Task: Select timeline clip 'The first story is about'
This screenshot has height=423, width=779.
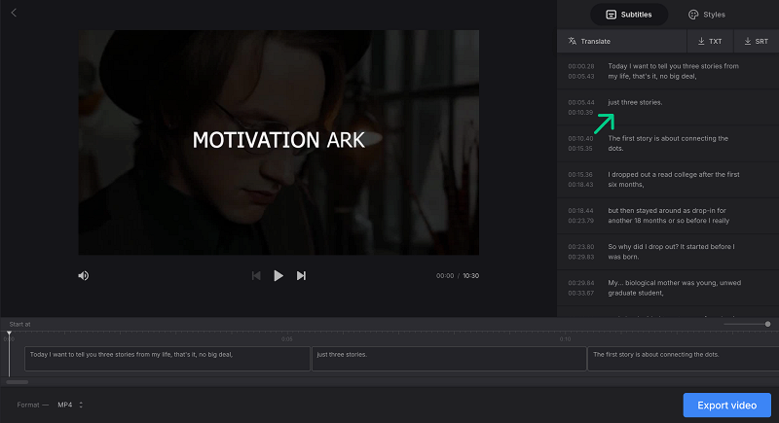Action: (x=684, y=359)
